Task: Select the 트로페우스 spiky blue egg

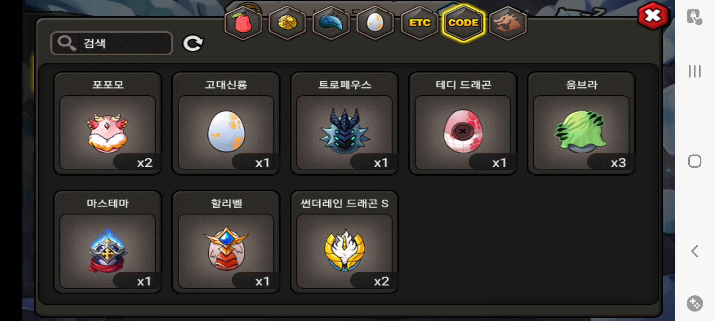Action: 344,123
